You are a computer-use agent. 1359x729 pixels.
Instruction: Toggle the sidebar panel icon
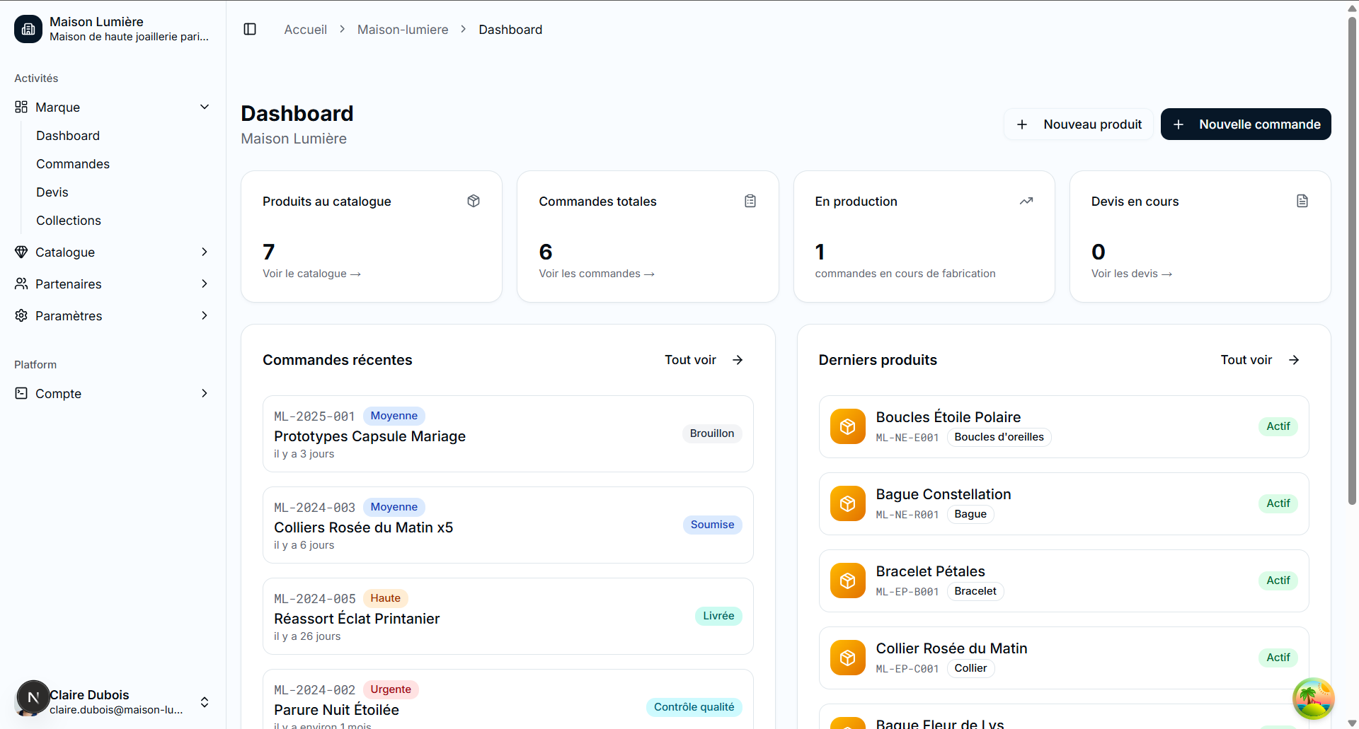point(250,29)
